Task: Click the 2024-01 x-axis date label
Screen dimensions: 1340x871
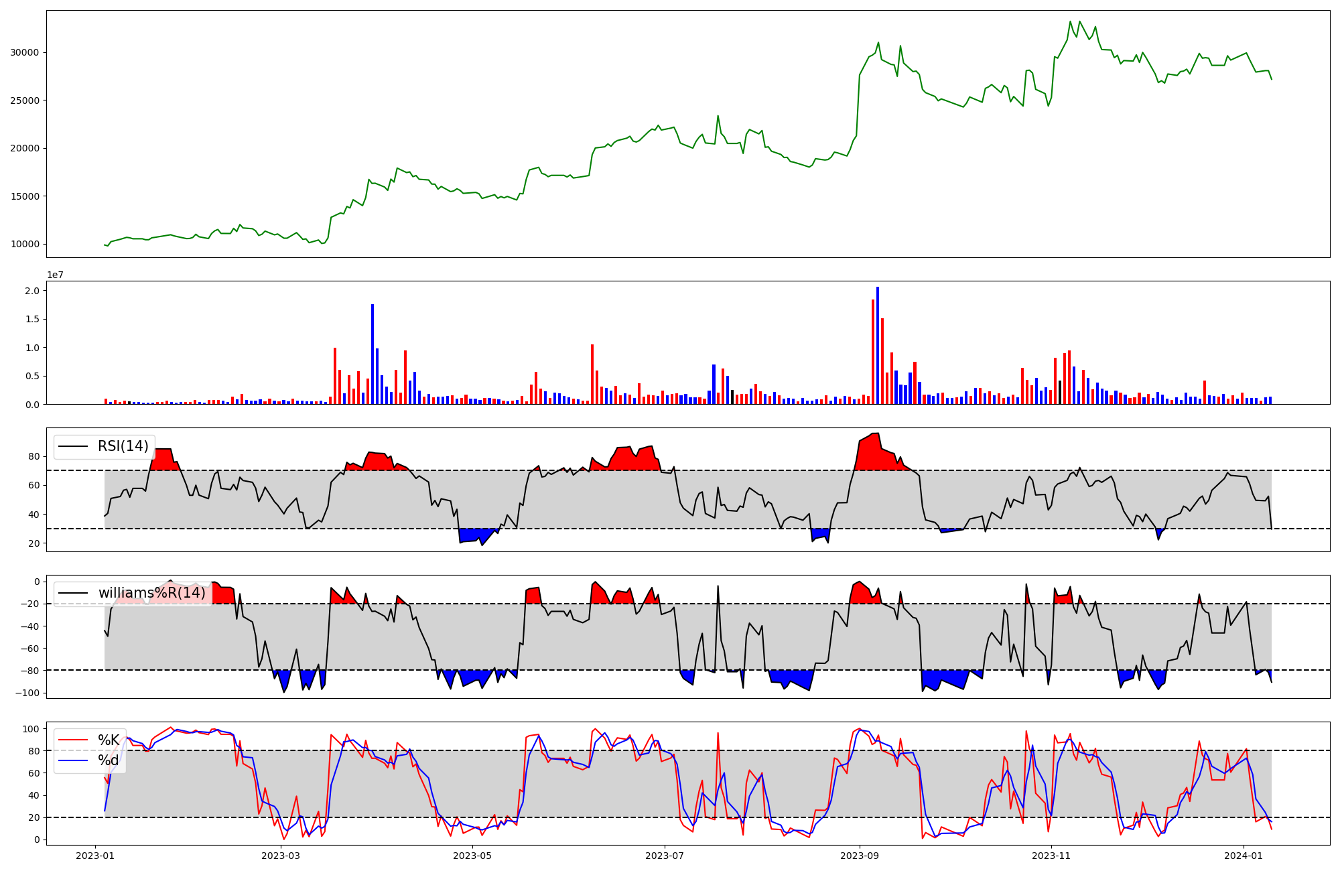Action: pyautogui.click(x=1243, y=855)
